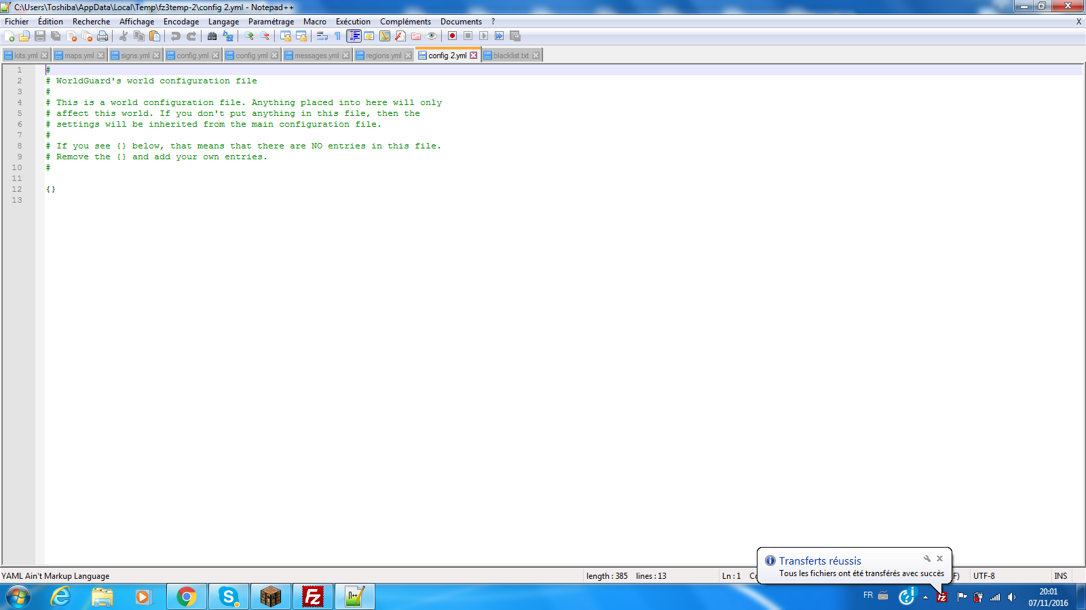Open the Paramétrage menu
Image resolution: width=1086 pixels, height=610 pixels.
271,22
